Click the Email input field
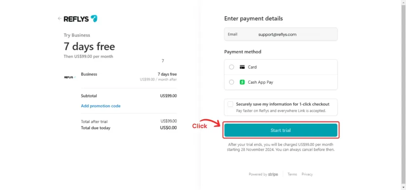 (281, 34)
